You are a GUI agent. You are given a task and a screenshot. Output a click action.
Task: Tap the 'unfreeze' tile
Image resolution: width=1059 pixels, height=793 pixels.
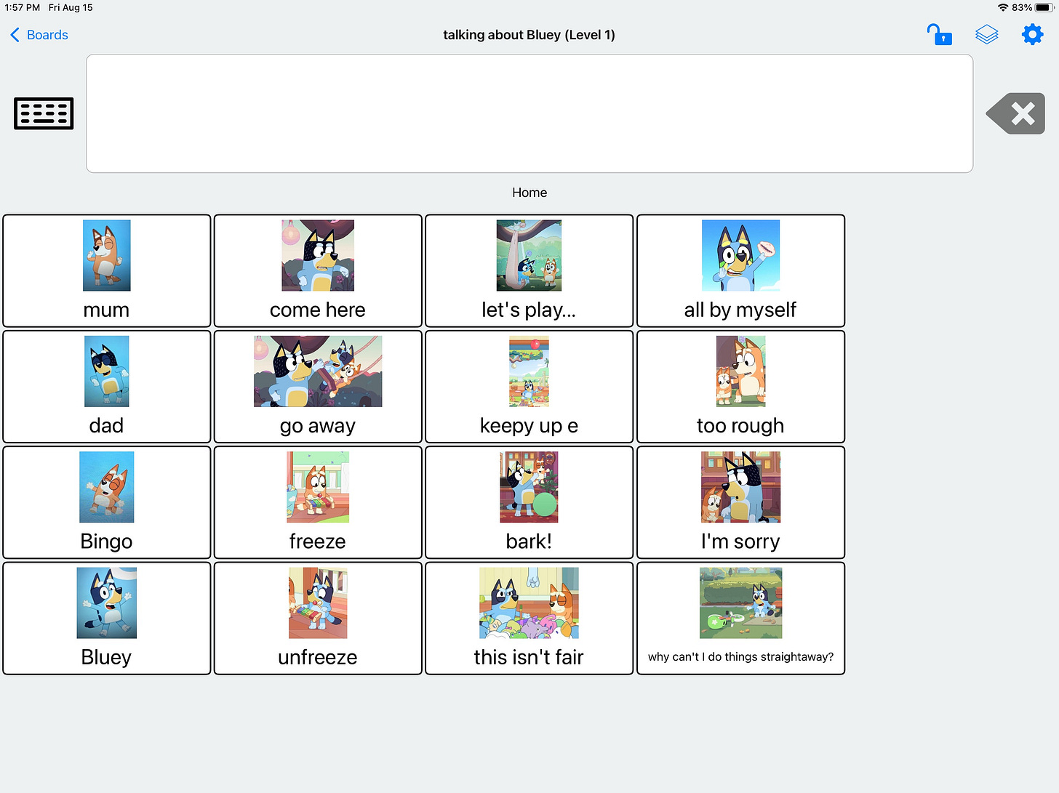pos(318,618)
